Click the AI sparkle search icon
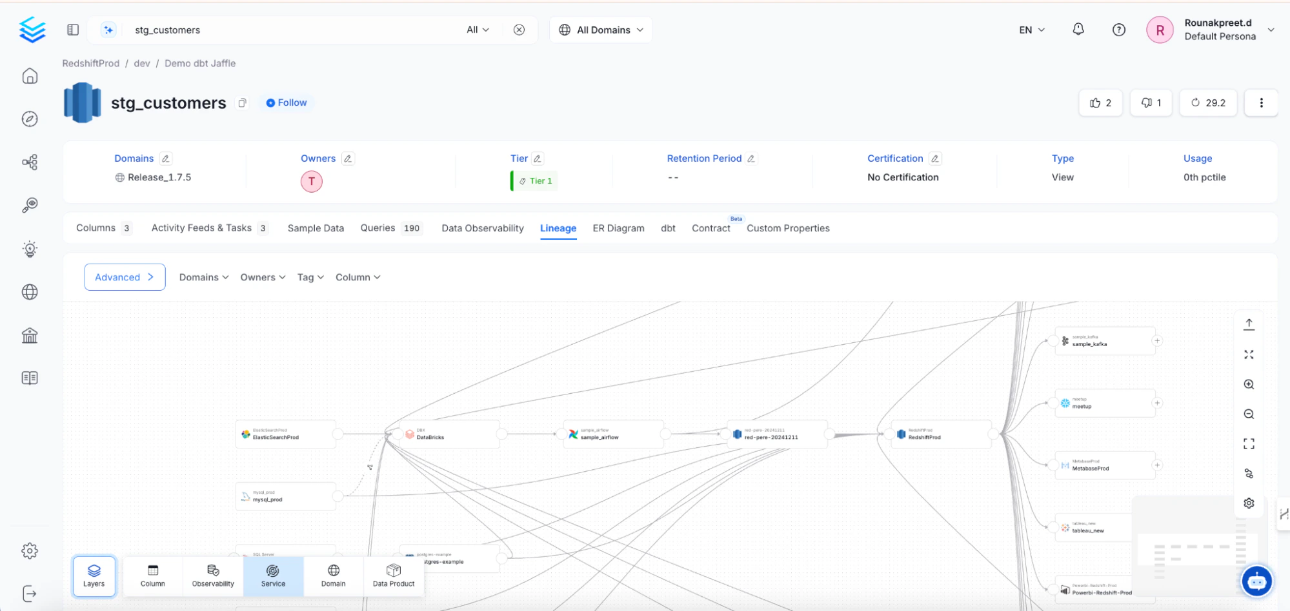This screenshot has width=1290, height=611. point(108,30)
